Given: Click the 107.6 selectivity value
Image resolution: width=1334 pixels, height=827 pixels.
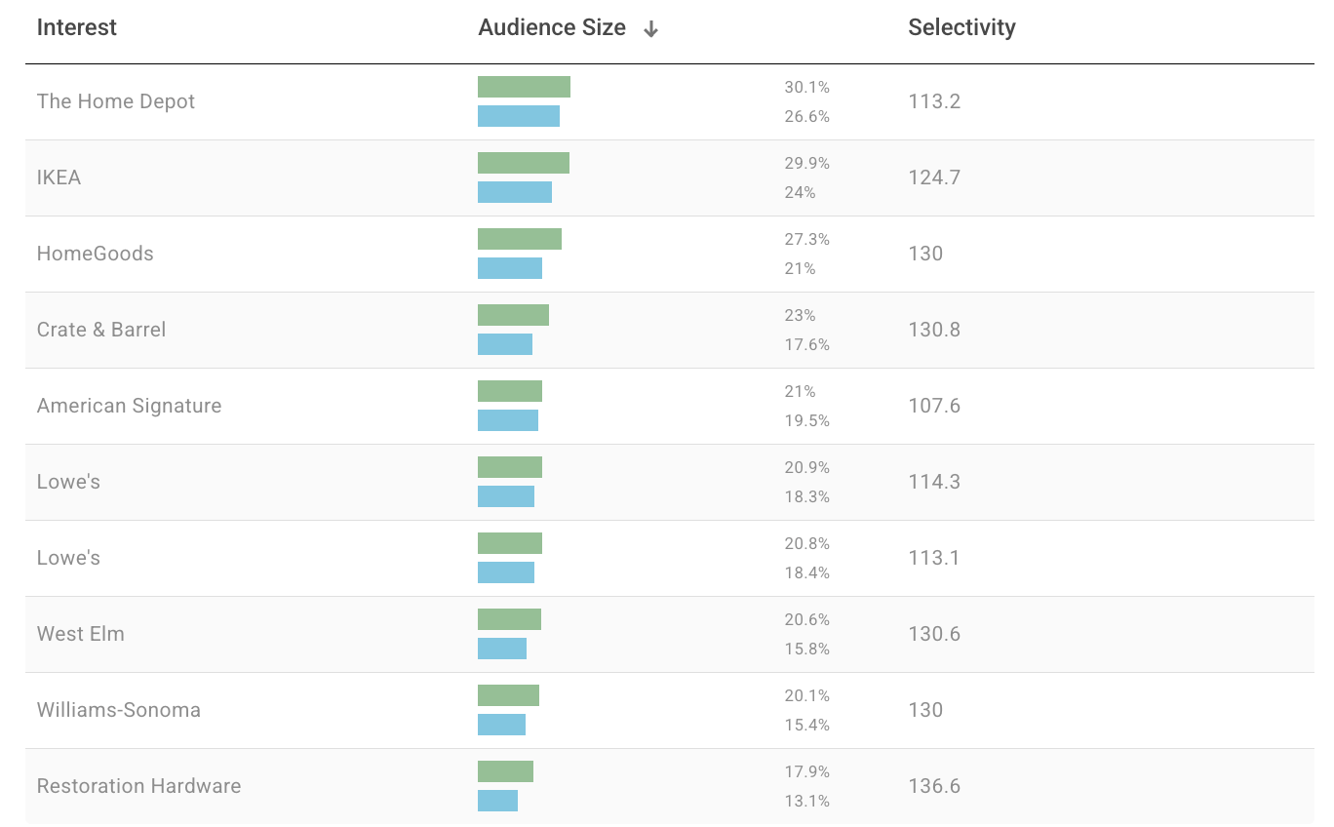Looking at the screenshot, I should pyautogui.click(x=933, y=406).
